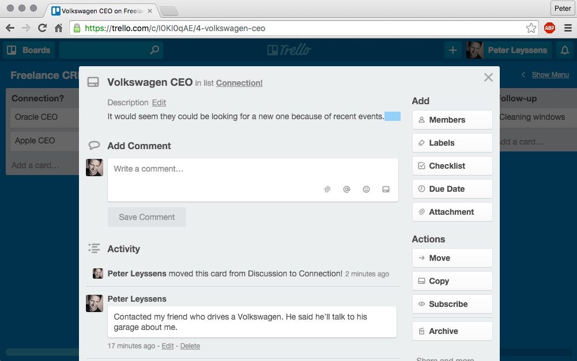577x361 pixels.
Task: Edit the card description
Action: [x=159, y=102]
